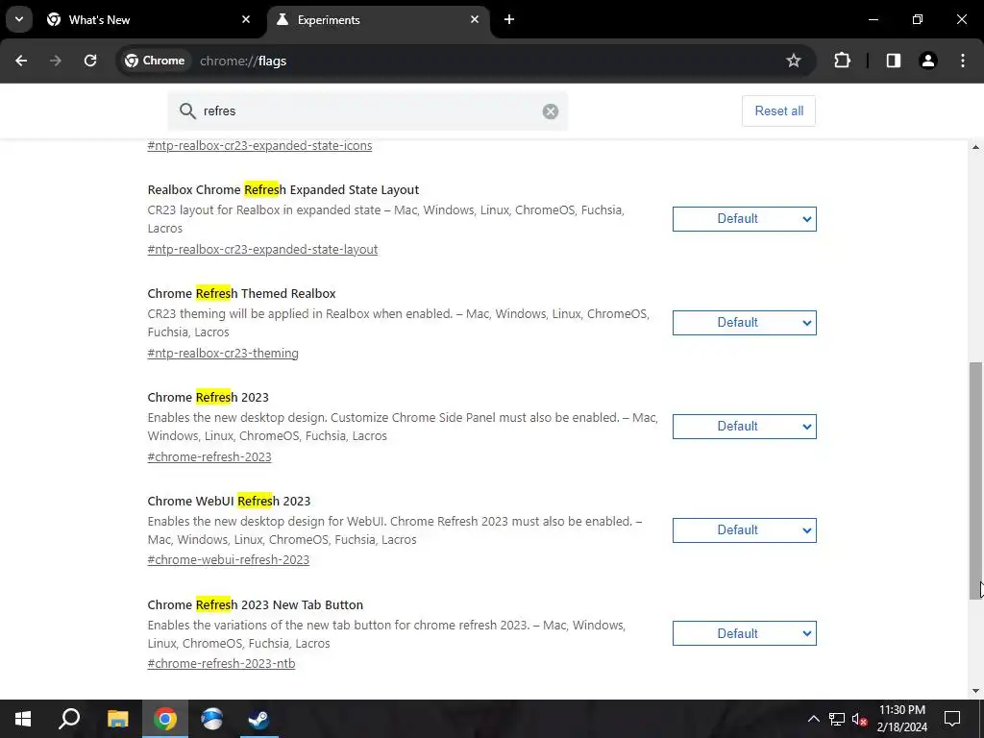Image resolution: width=984 pixels, height=738 pixels.
Task: Click the vertical scrollbar thumb
Action: pos(976,480)
